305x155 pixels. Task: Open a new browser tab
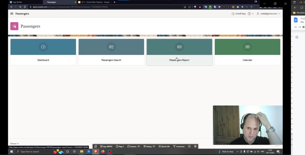(x=114, y=2)
